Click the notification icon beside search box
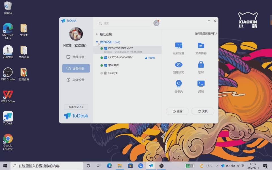Screen dimensions: 272x170 coord(156,23)
